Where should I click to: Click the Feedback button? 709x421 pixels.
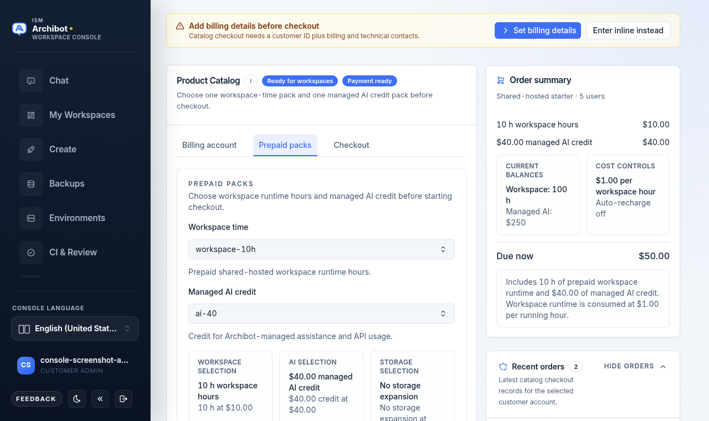(x=37, y=399)
